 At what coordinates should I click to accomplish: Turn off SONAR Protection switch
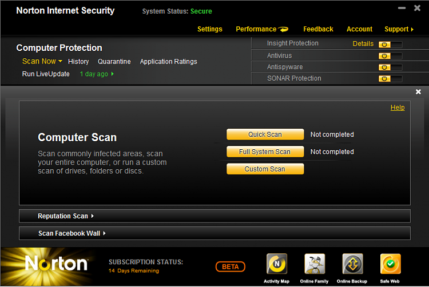[x=391, y=79]
